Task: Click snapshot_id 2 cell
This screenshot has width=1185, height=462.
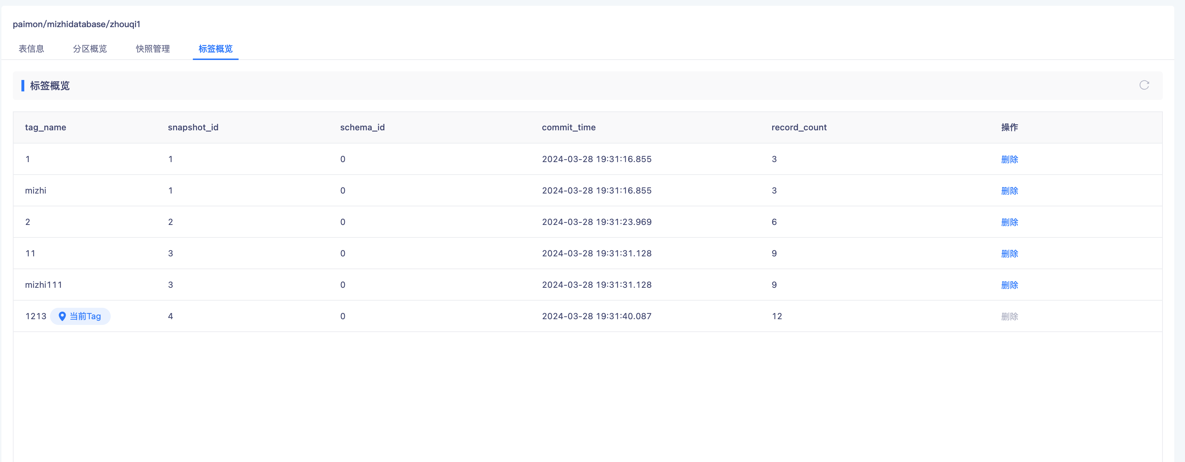Action: tap(171, 222)
